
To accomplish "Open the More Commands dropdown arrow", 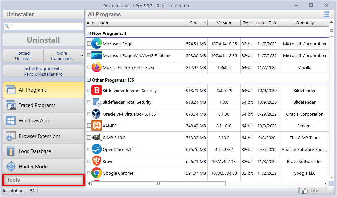I will tap(82, 56).
